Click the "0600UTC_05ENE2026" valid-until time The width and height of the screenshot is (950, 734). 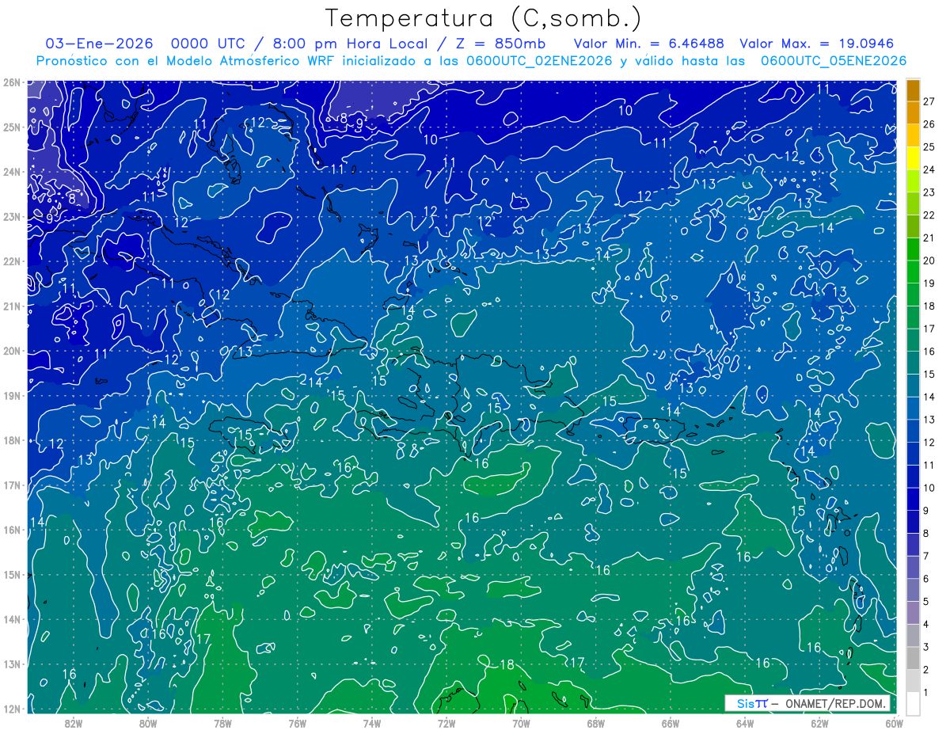coord(834,61)
